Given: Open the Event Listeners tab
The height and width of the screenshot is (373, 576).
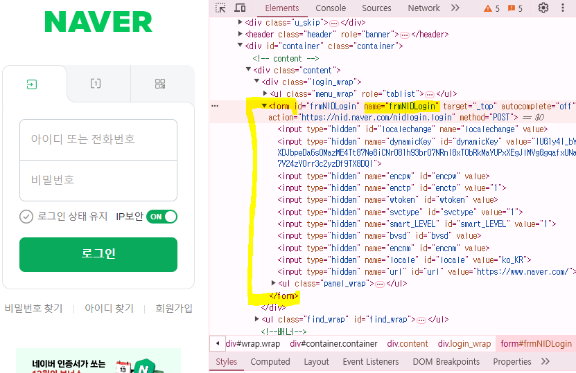Looking at the screenshot, I should tap(371, 362).
